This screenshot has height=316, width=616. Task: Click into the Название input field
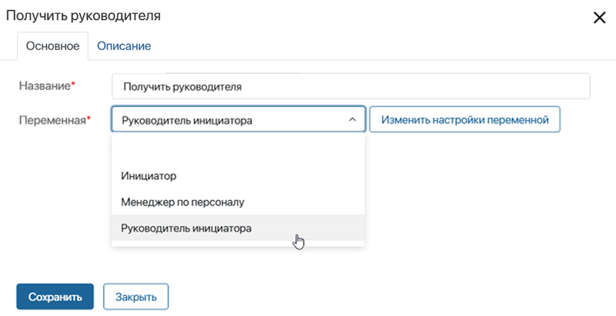coord(351,86)
